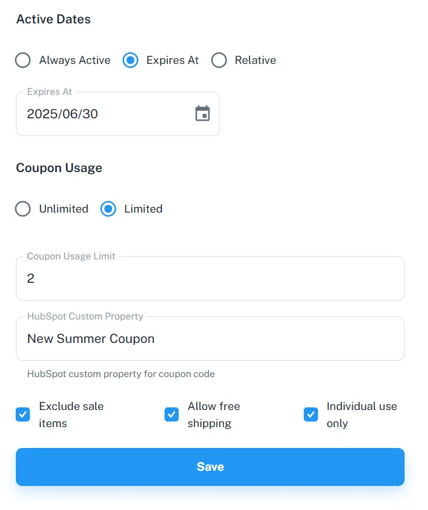This screenshot has width=428, height=510.
Task: Select the Limited radio button circle
Action: [x=108, y=209]
